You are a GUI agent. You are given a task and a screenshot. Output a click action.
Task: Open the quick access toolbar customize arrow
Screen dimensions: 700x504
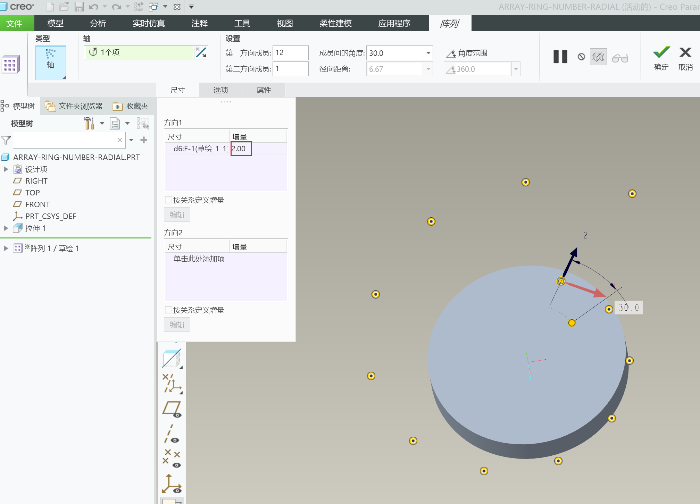pyautogui.click(x=191, y=7)
